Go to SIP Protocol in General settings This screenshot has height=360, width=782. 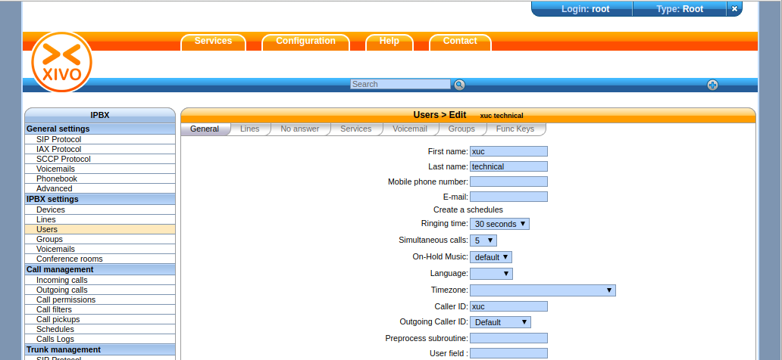[58, 140]
